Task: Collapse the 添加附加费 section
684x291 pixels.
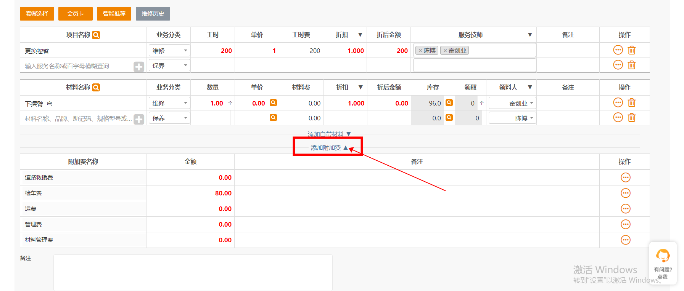Action: tap(329, 148)
